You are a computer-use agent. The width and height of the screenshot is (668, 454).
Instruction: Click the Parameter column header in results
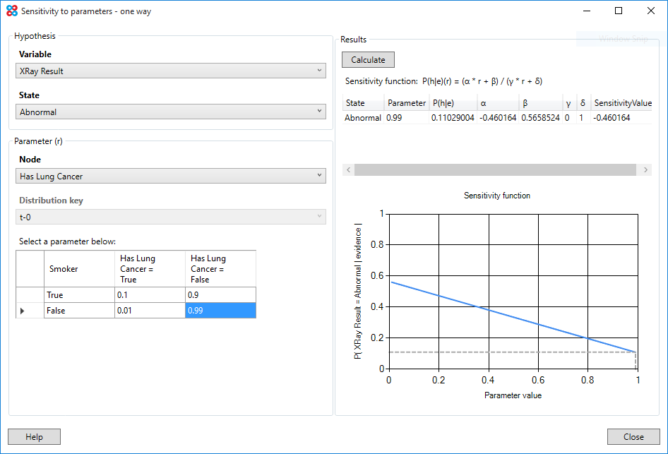405,102
